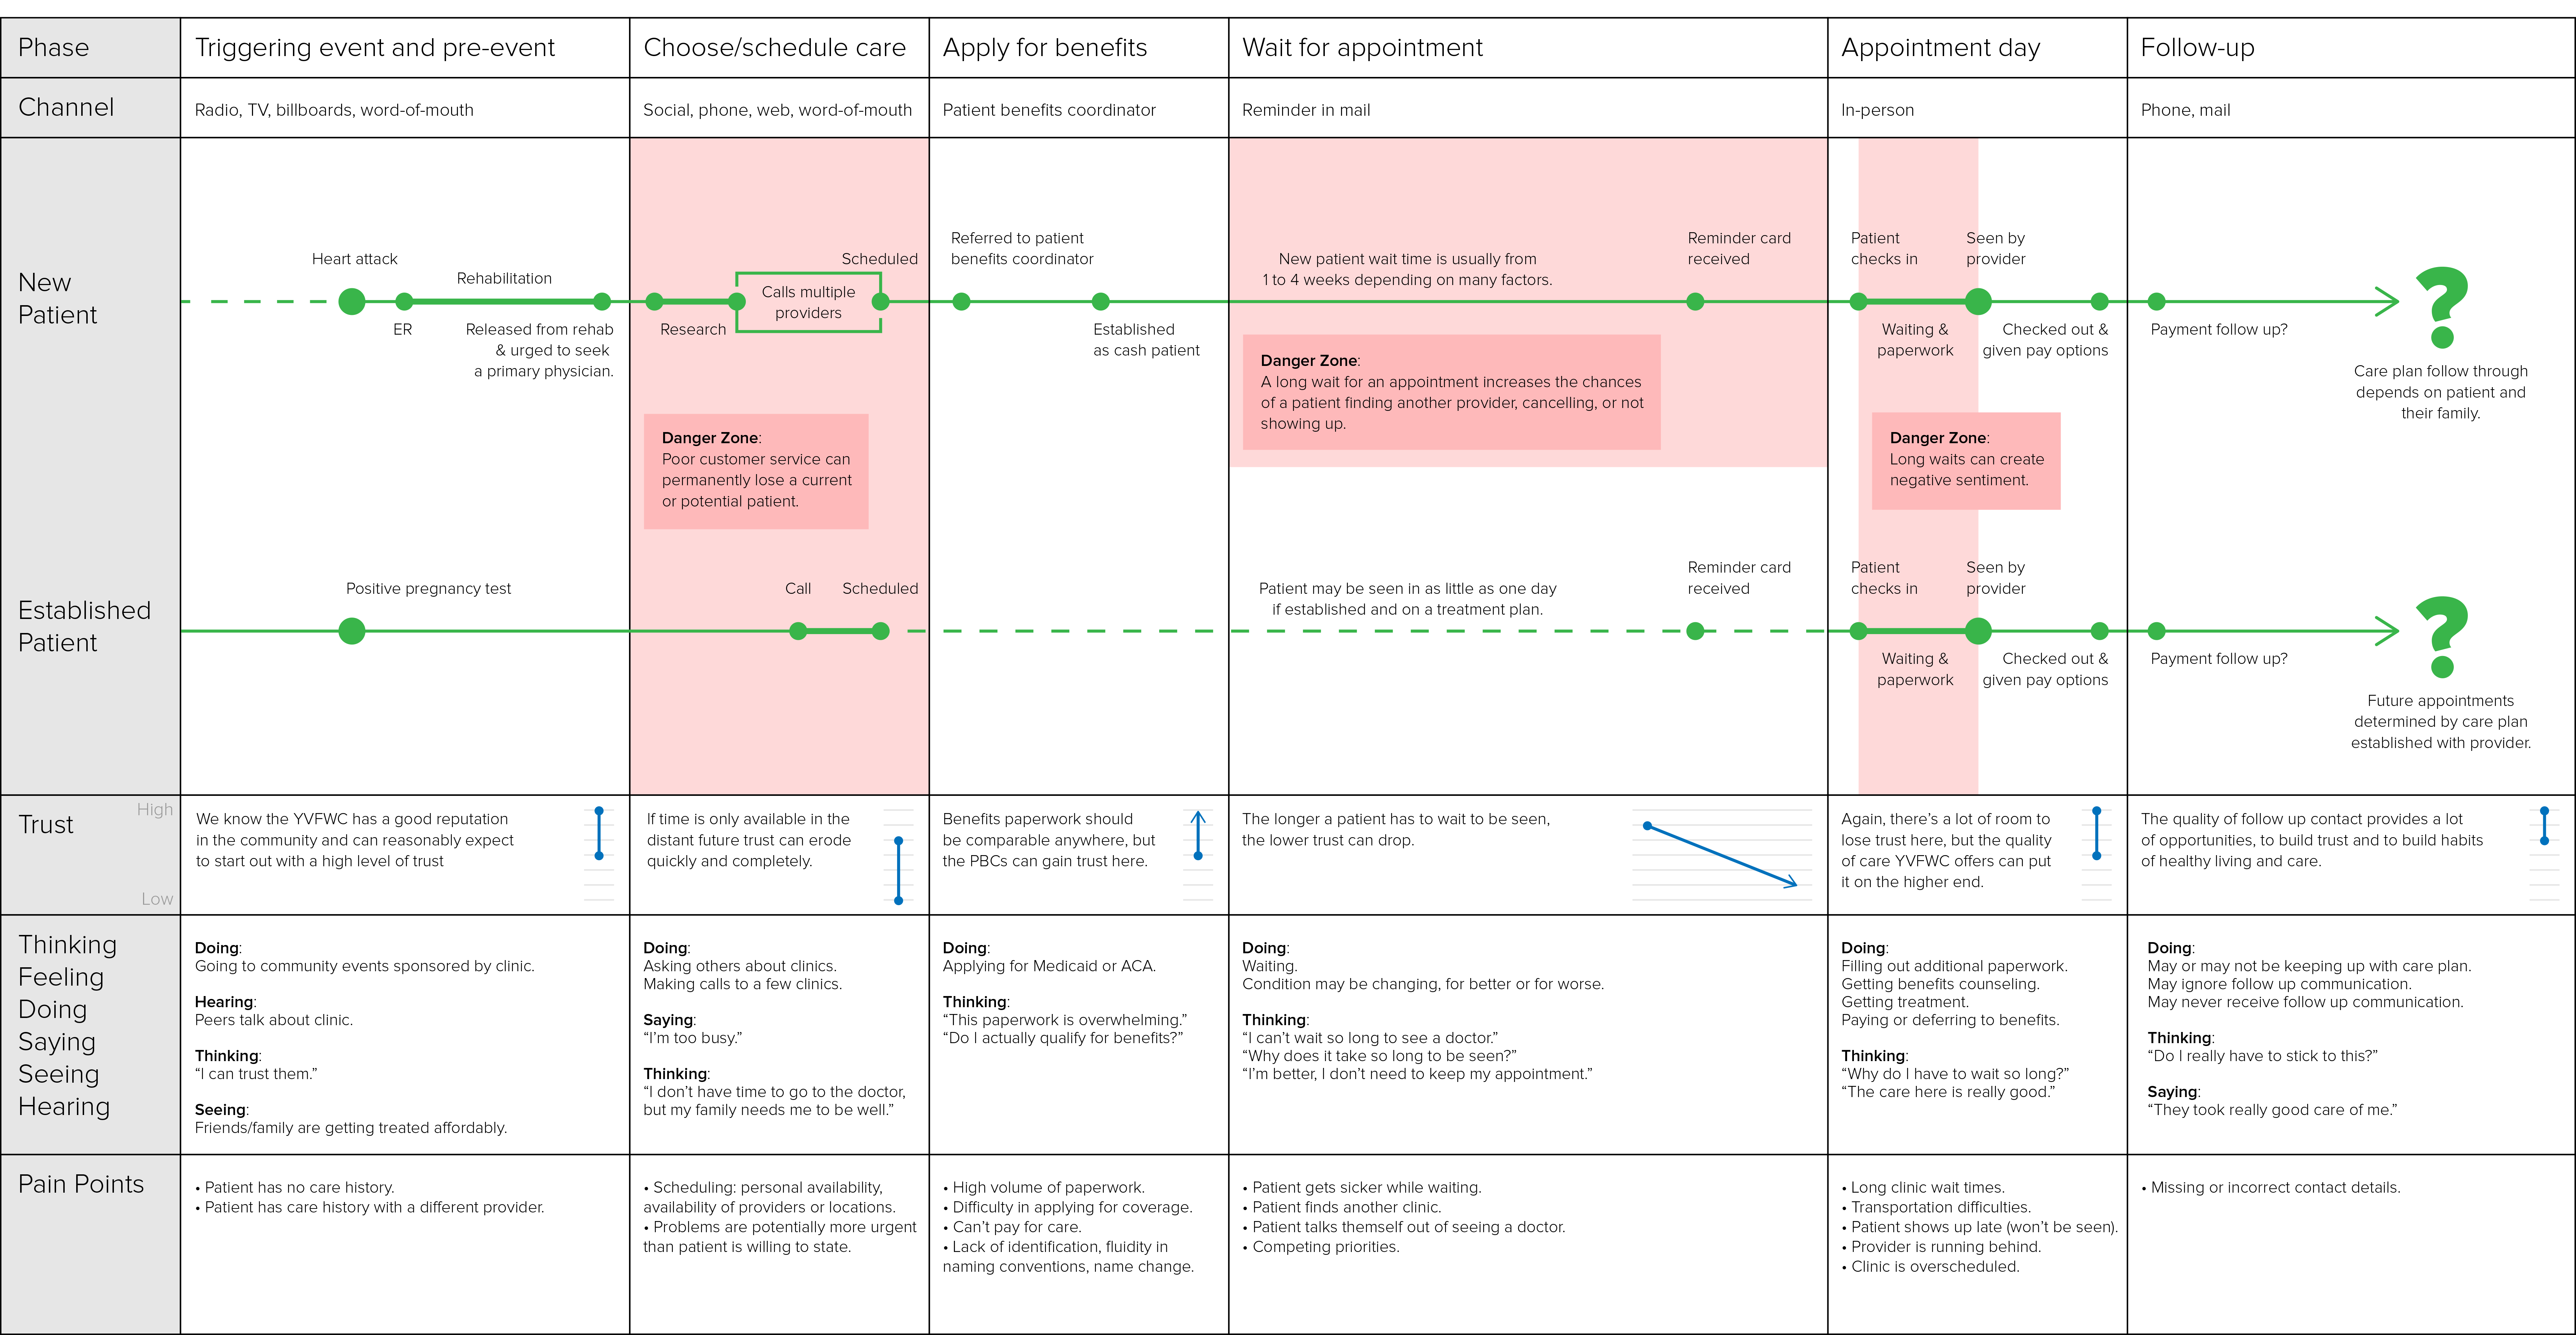Click the trust indicator in Triggering event column
The height and width of the screenshot is (1335, 2576).
599,833
